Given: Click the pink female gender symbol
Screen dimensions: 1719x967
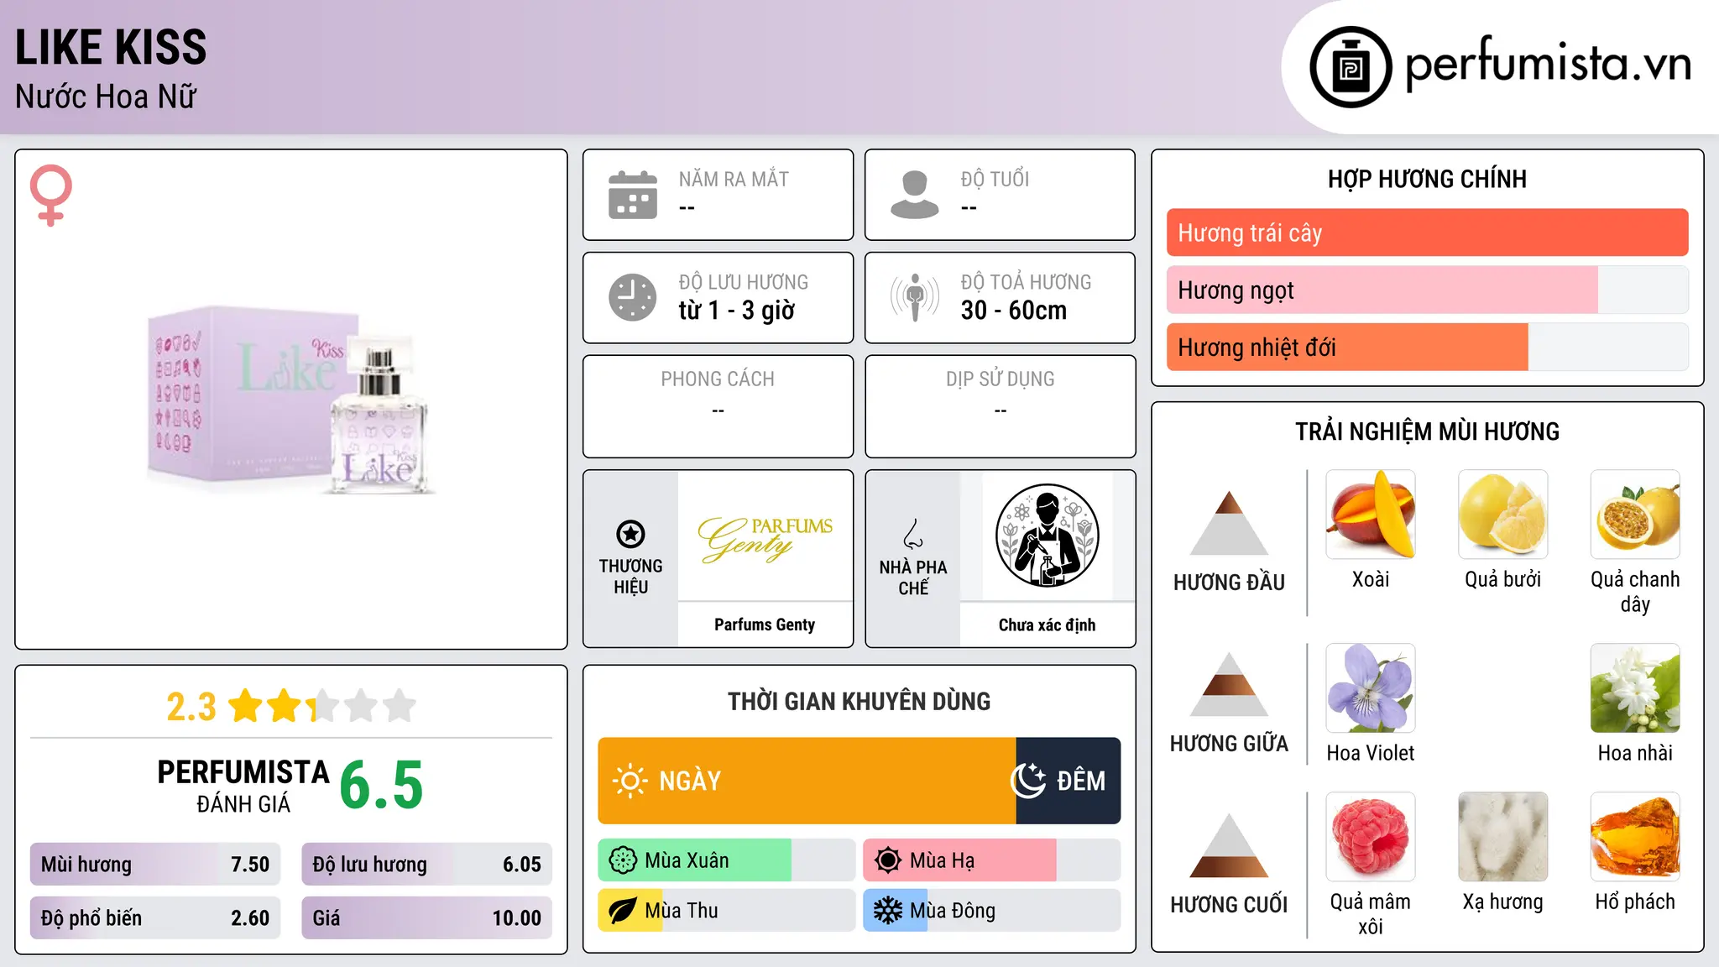Looking at the screenshot, I should (x=51, y=195).
